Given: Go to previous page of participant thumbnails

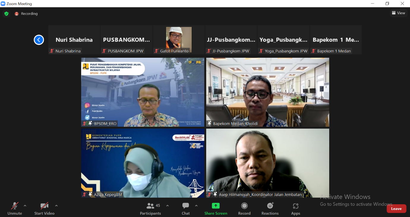Looking at the screenshot, I should [39, 40].
